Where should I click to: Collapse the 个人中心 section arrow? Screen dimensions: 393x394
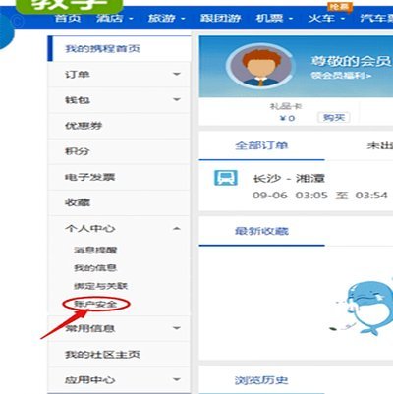[x=177, y=228]
